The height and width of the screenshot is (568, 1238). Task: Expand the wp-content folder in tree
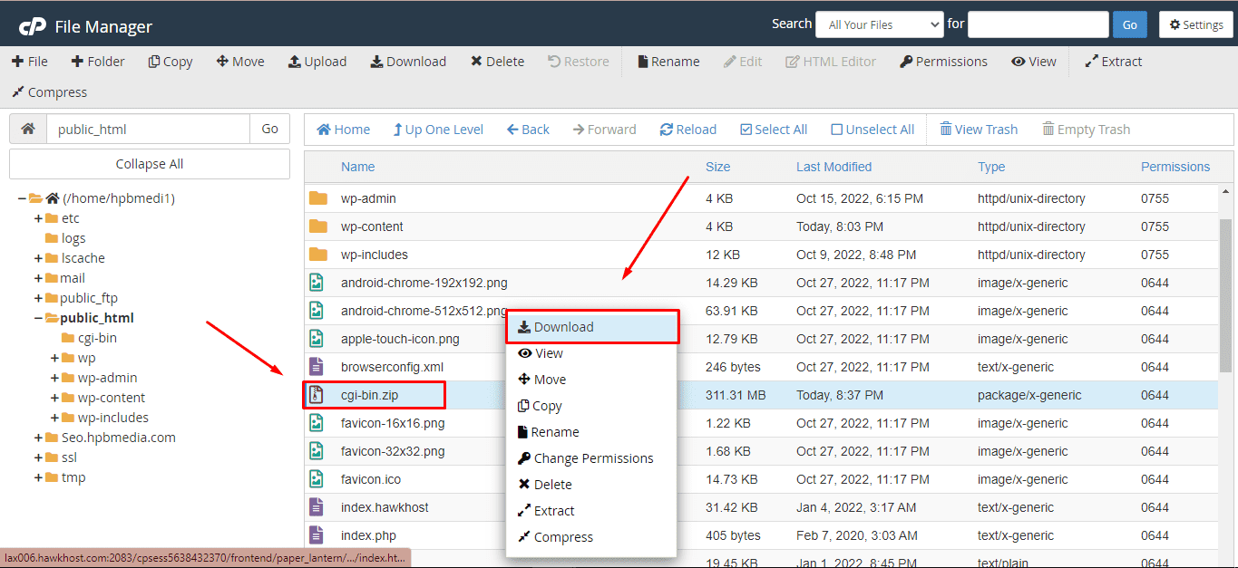coord(56,398)
